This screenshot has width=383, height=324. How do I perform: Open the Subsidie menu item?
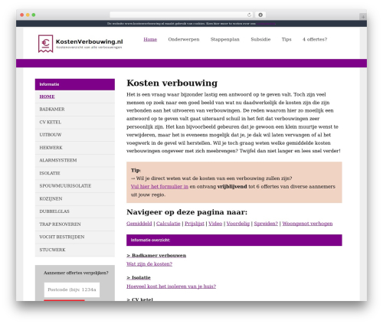coord(260,39)
